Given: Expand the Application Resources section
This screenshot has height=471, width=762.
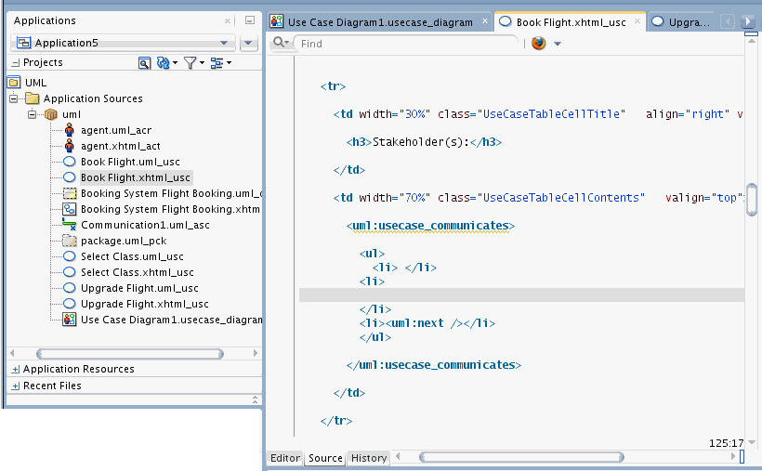Looking at the screenshot, I should pos(16,370).
